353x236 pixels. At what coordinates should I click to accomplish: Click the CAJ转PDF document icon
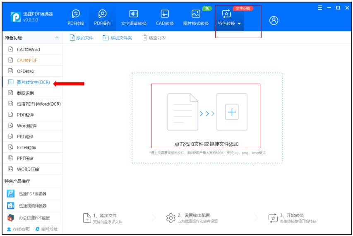[x=11, y=60]
